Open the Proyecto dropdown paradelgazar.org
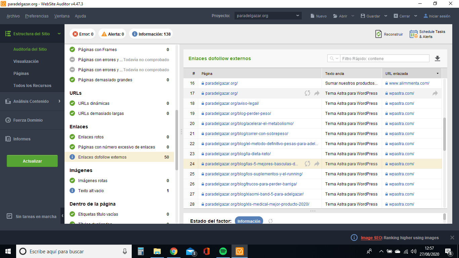459x258 pixels. (268, 16)
